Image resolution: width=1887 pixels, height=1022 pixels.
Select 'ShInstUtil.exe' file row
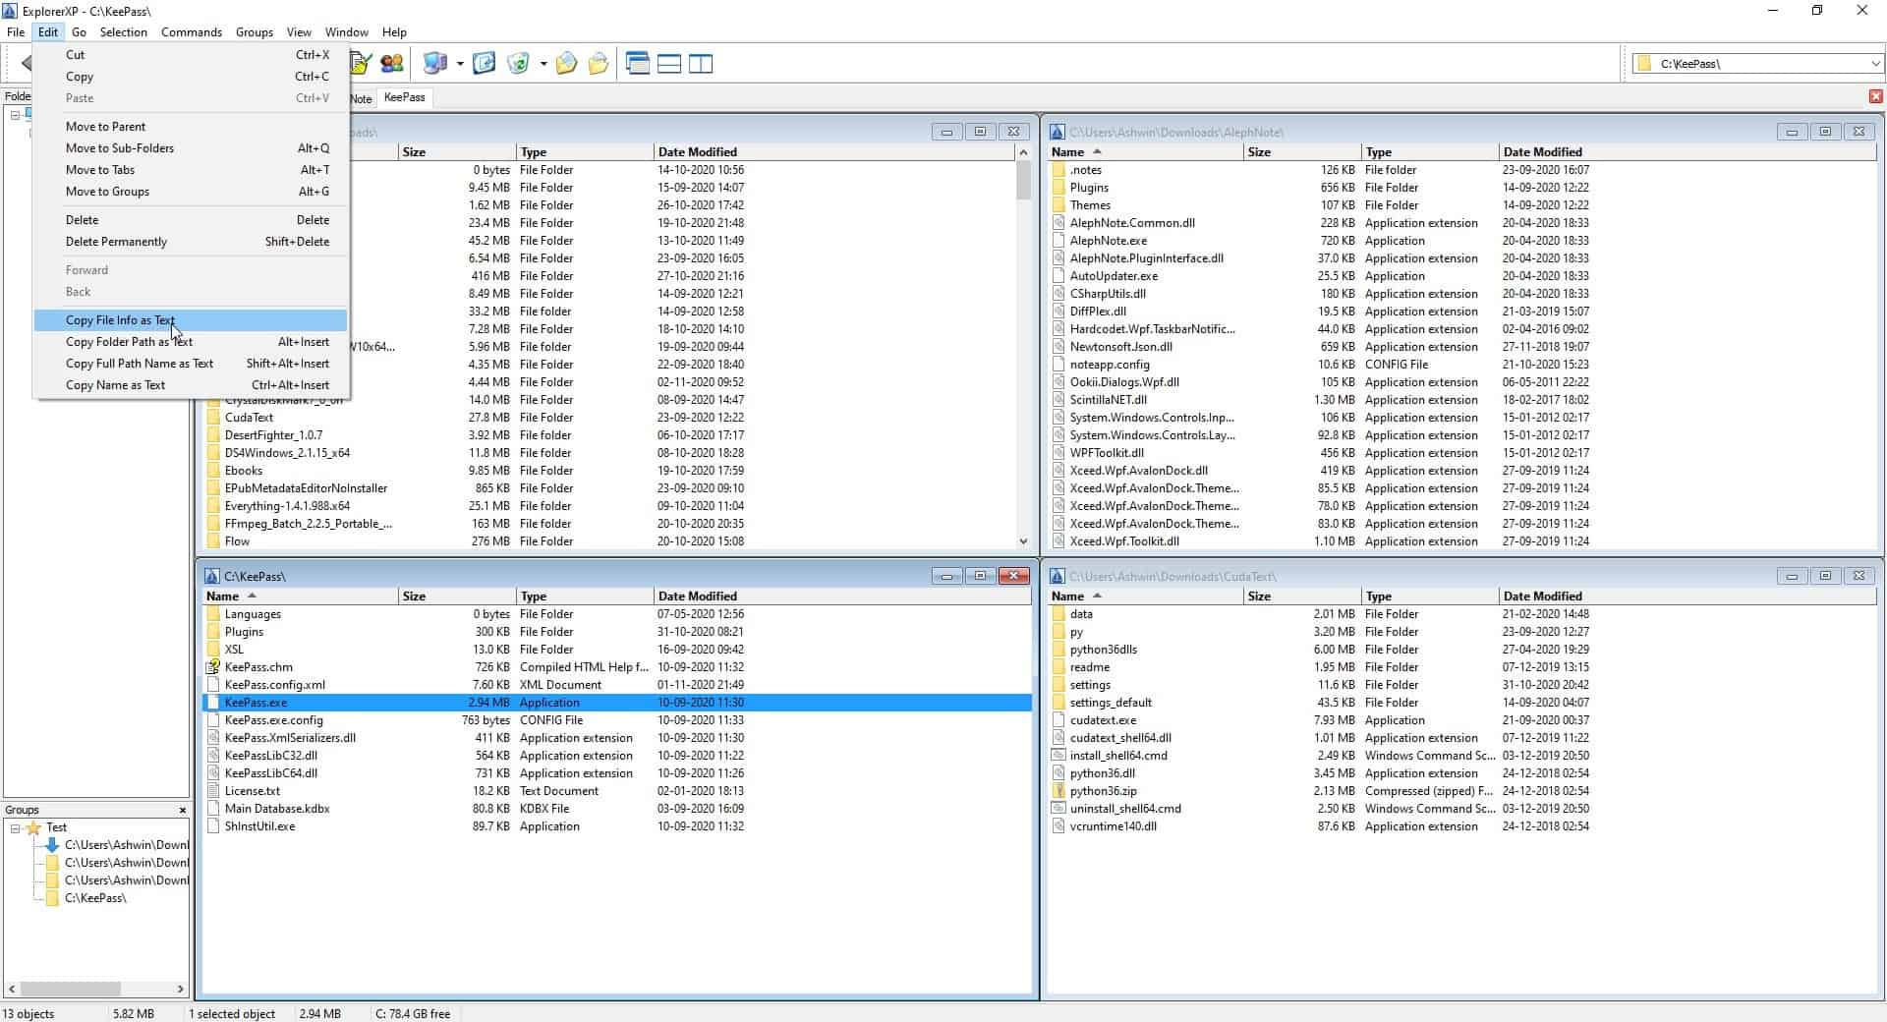point(617,826)
